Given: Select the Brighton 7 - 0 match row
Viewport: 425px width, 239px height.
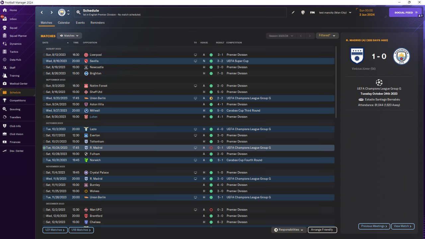Looking at the screenshot, I should (188, 73).
